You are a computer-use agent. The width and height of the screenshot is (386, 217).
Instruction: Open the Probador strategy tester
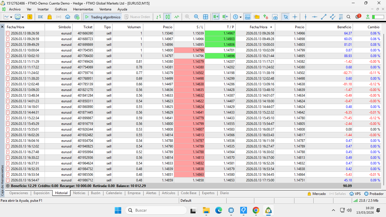[374, 194]
